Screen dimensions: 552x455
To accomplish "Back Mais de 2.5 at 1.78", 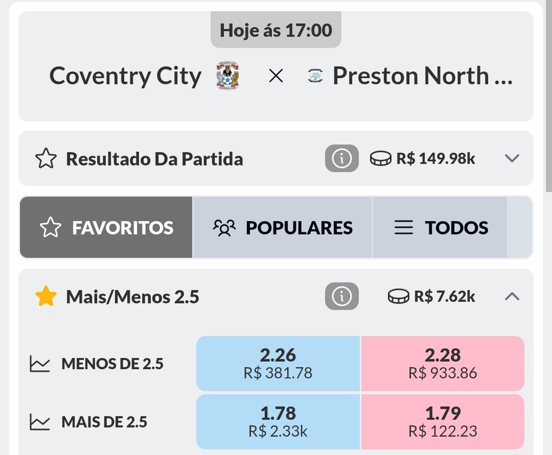I will [x=278, y=422].
